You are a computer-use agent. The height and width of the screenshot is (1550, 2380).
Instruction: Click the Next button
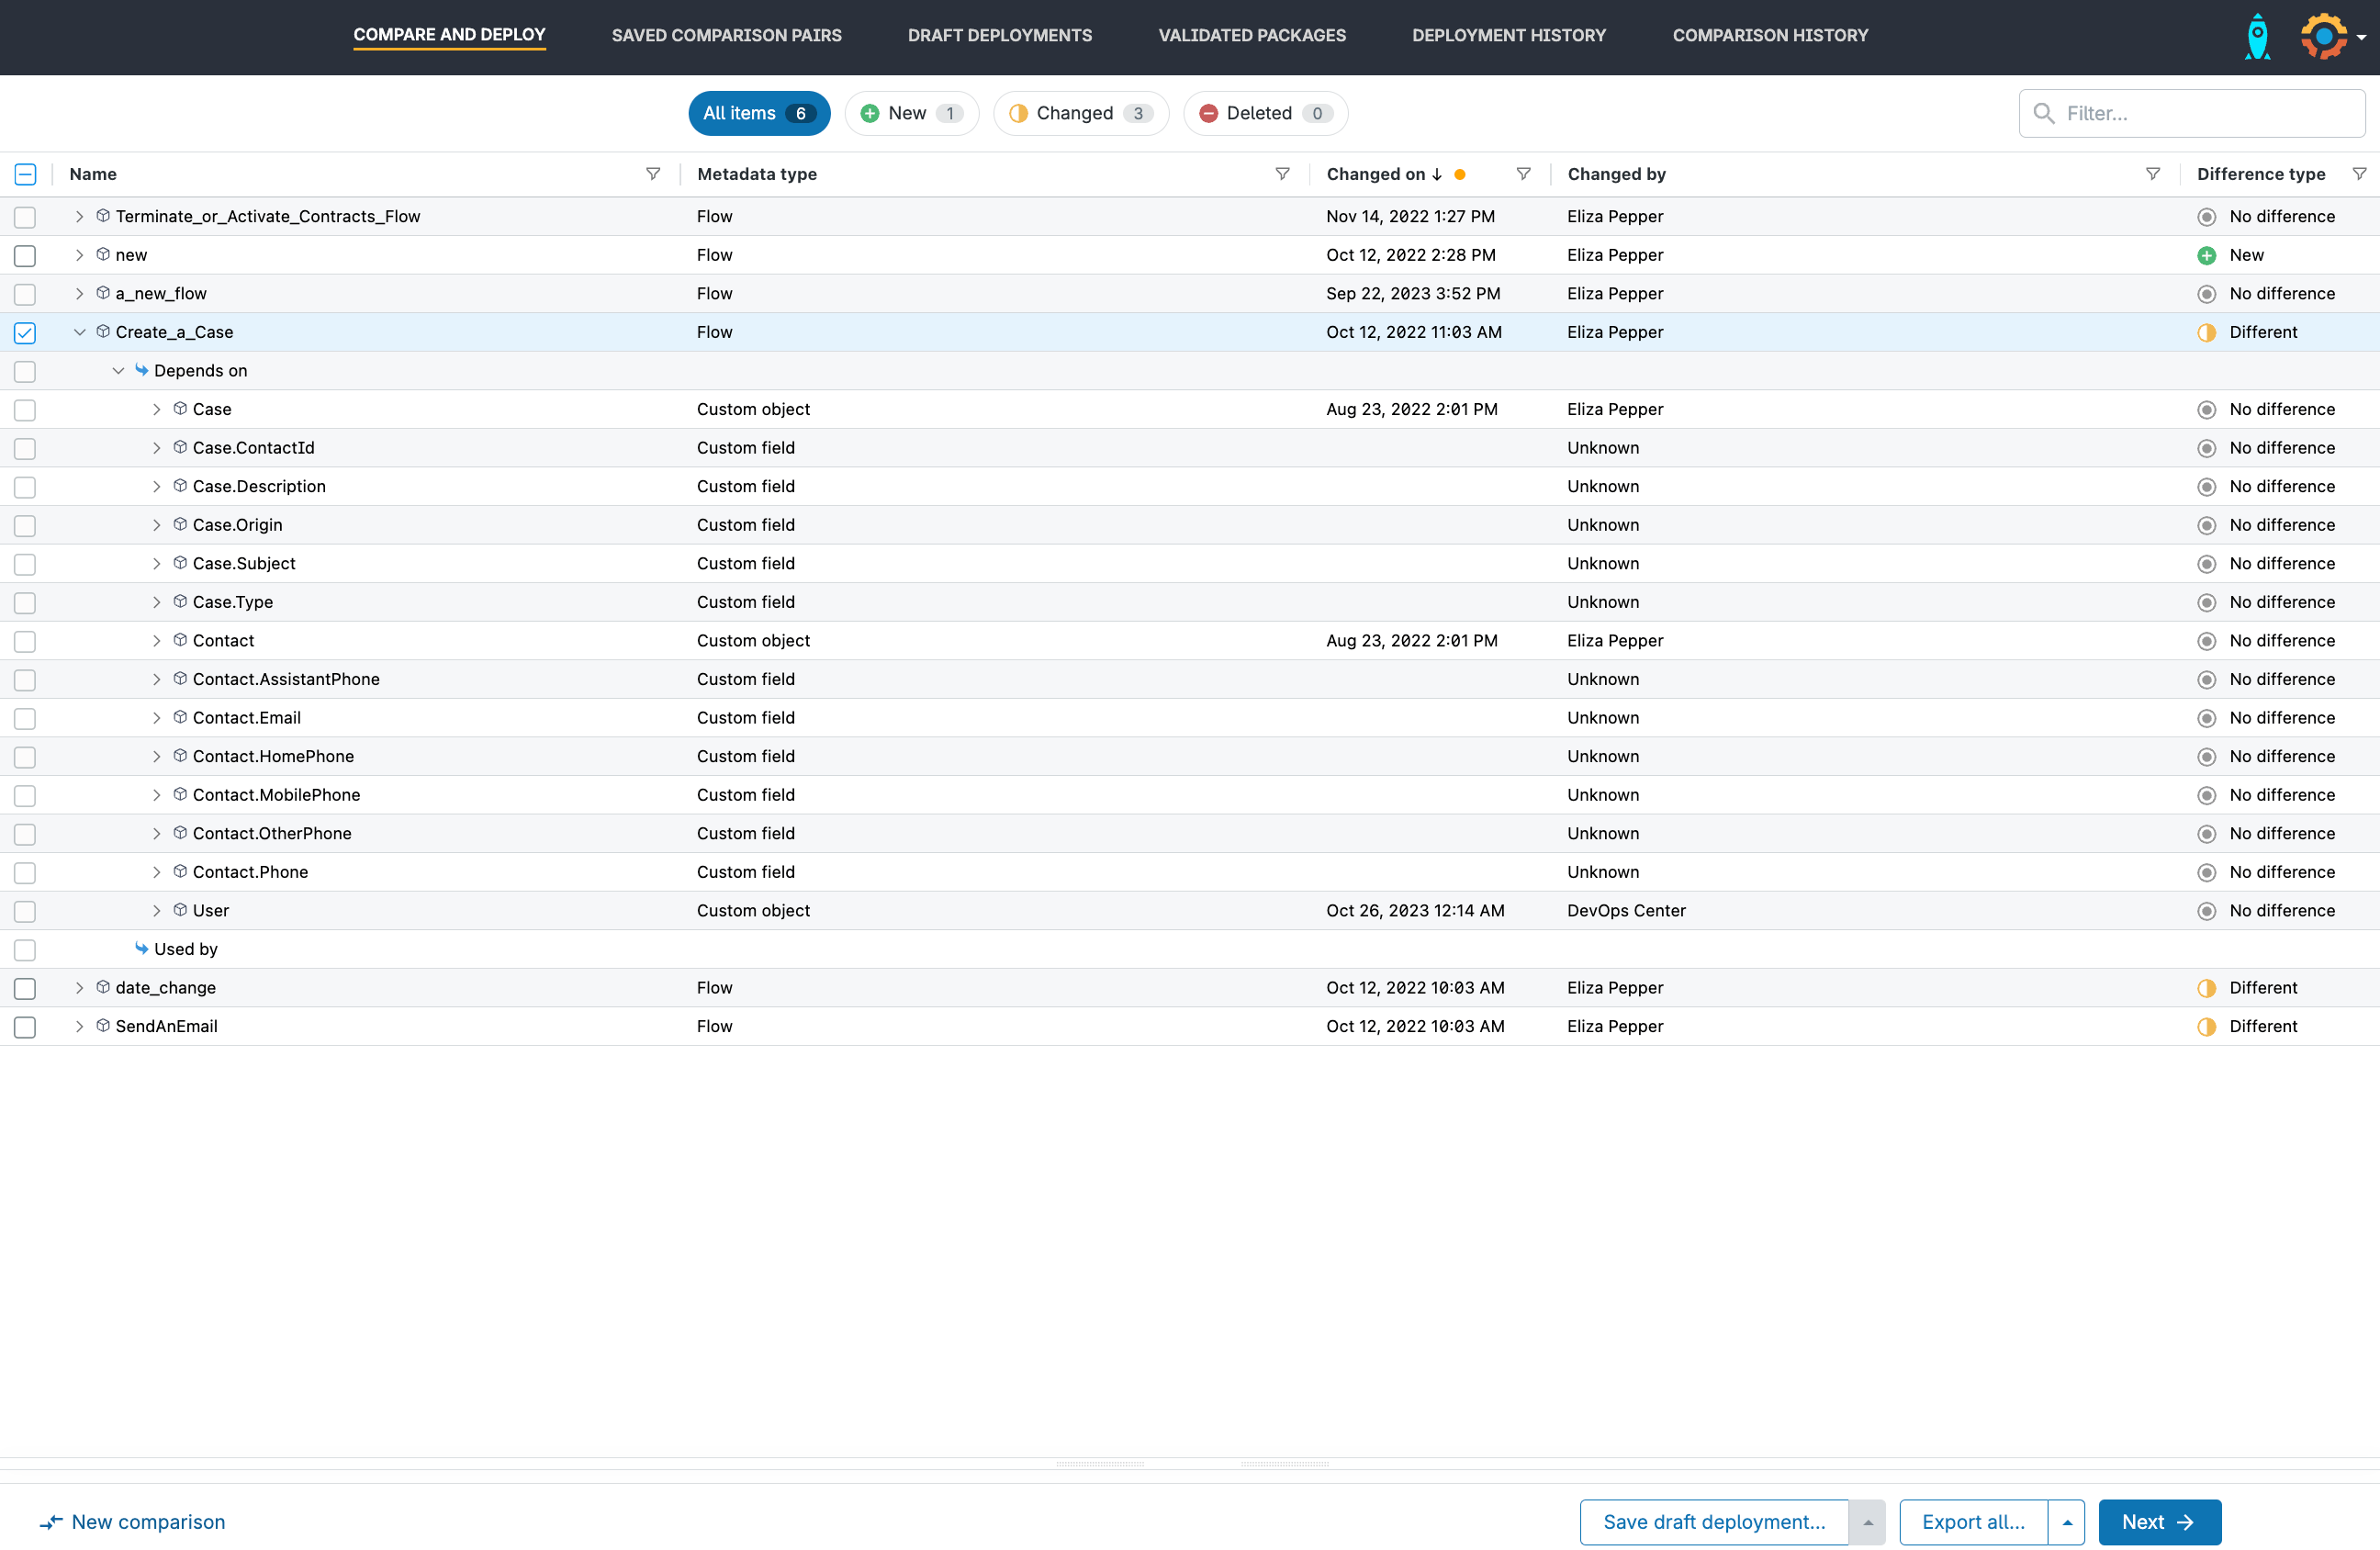pyautogui.click(x=2159, y=1522)
